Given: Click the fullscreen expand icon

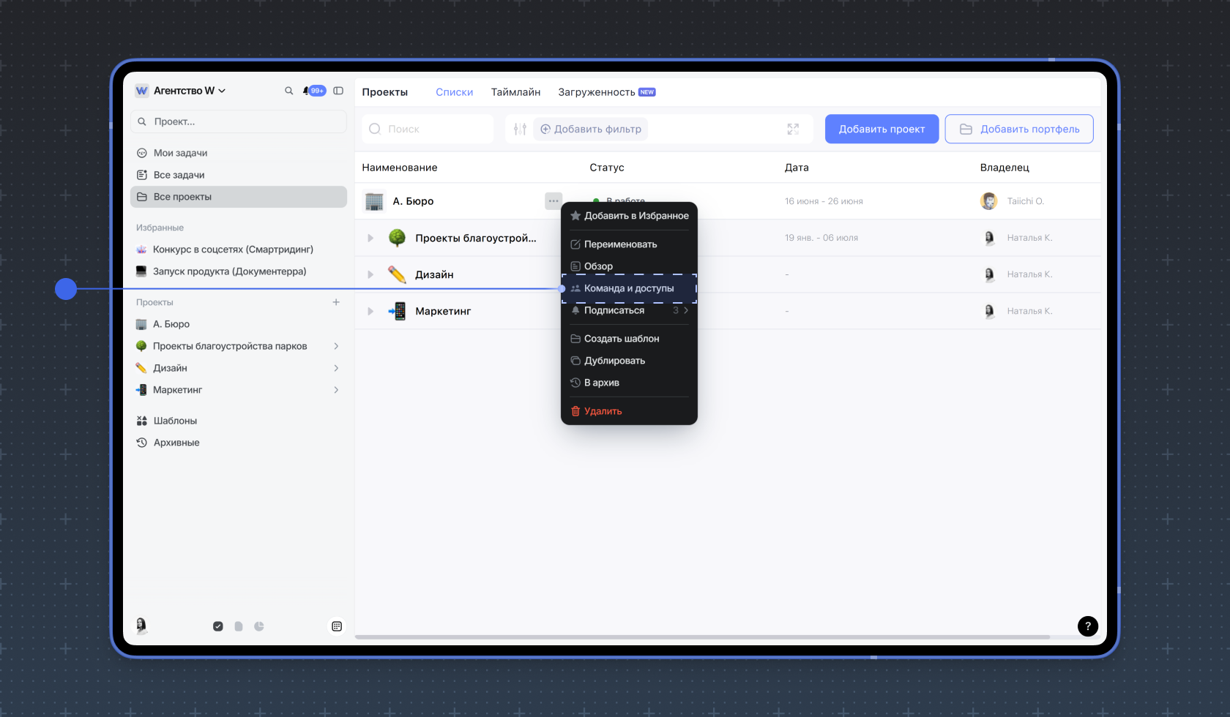Looking at the screenshot, I should click(x=793, y=129).
